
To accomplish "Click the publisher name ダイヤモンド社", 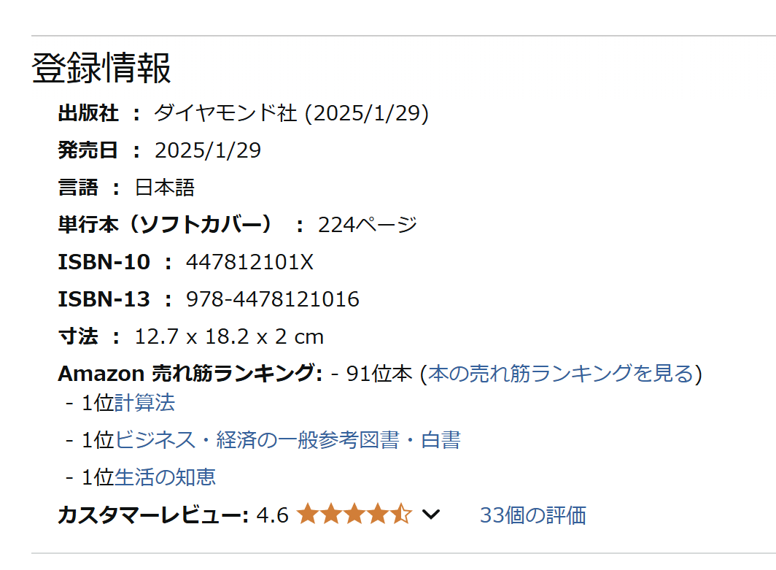I will (x=225, y=113).
